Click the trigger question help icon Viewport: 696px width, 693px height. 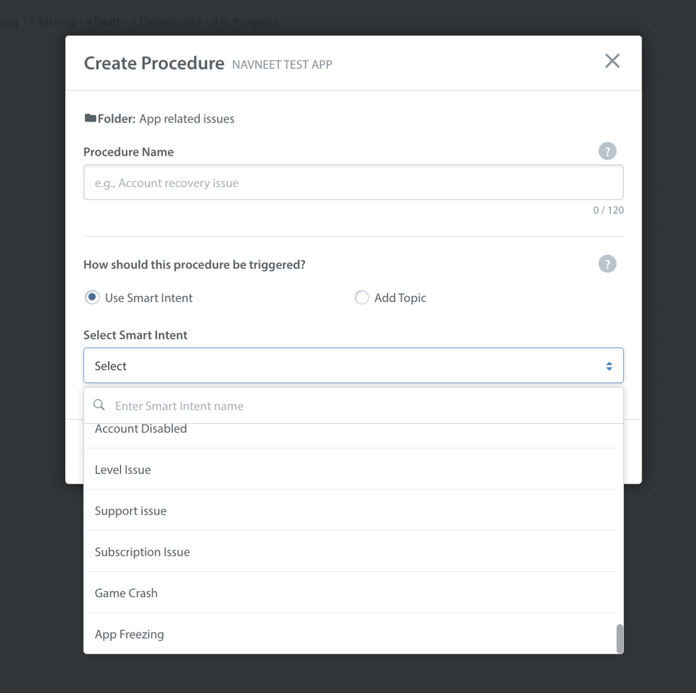pyautogui.click(x=608, y=264)
